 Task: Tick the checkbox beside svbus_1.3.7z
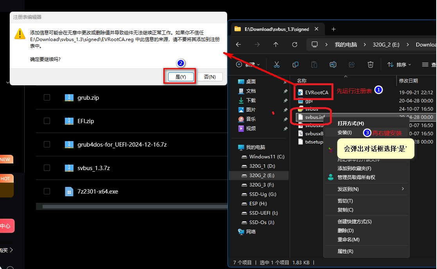tap(47, 168)
